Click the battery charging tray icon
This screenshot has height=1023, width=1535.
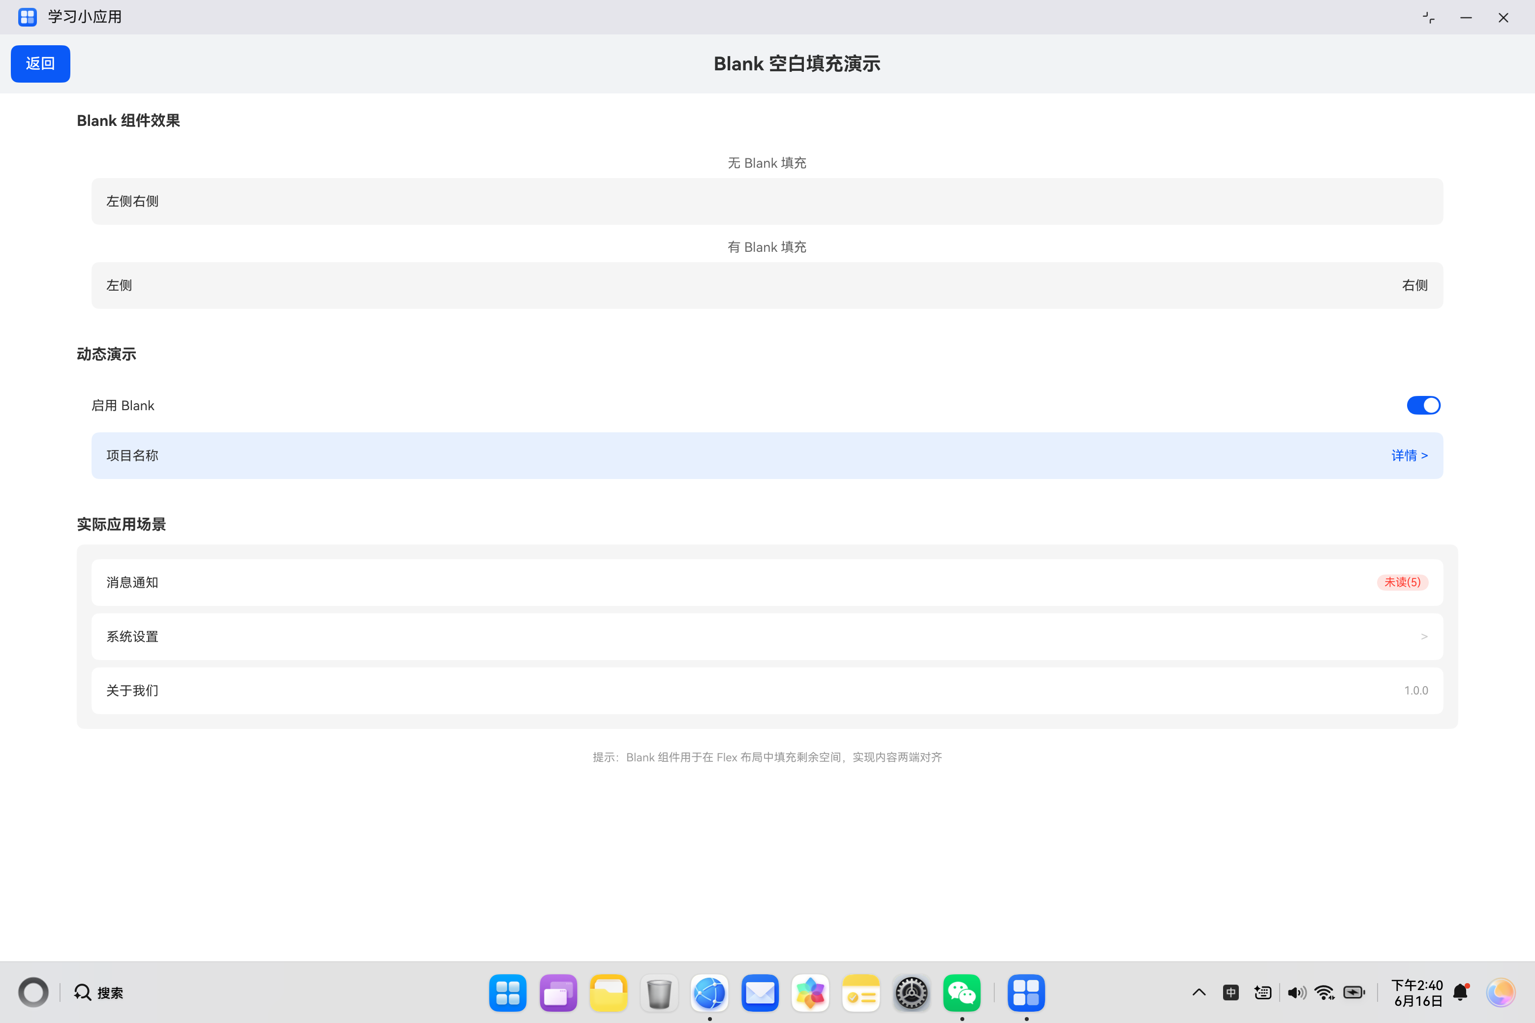(1354, 993)
